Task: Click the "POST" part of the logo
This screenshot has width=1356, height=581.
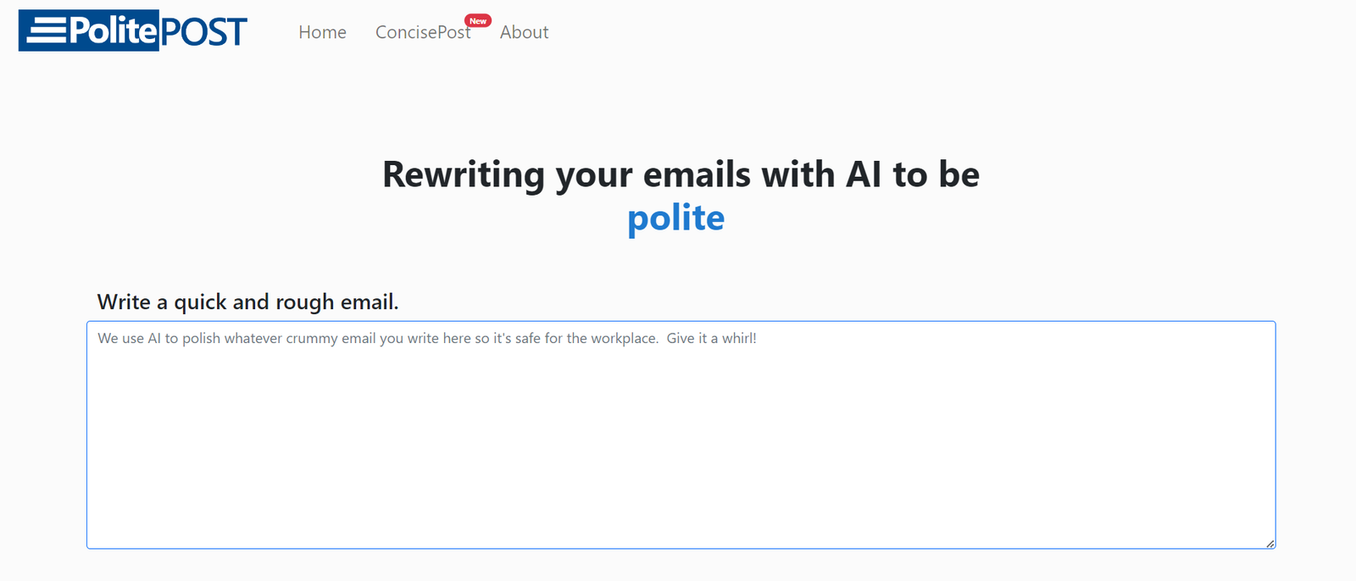Action: click(x=203, y=32)
